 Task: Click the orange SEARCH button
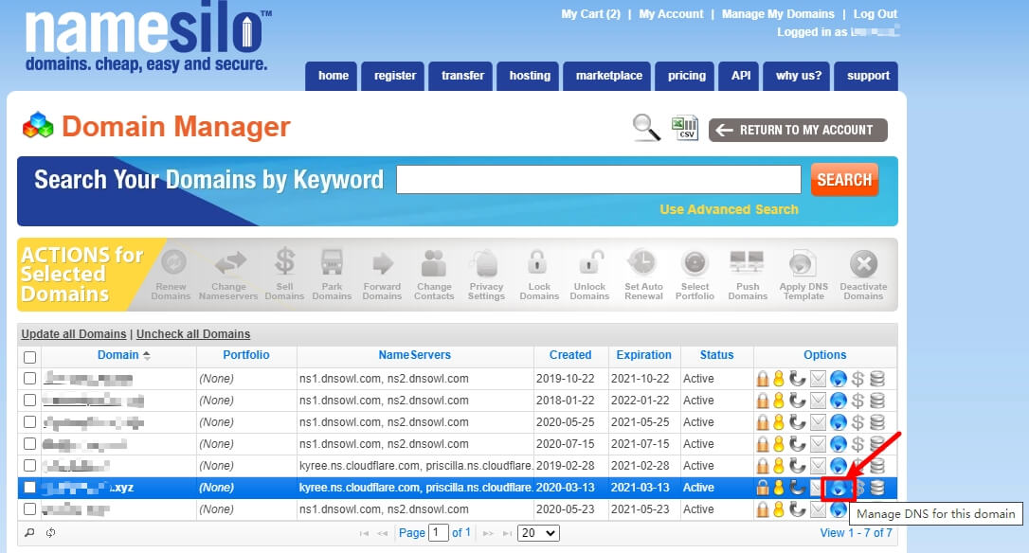pos(844,180)
